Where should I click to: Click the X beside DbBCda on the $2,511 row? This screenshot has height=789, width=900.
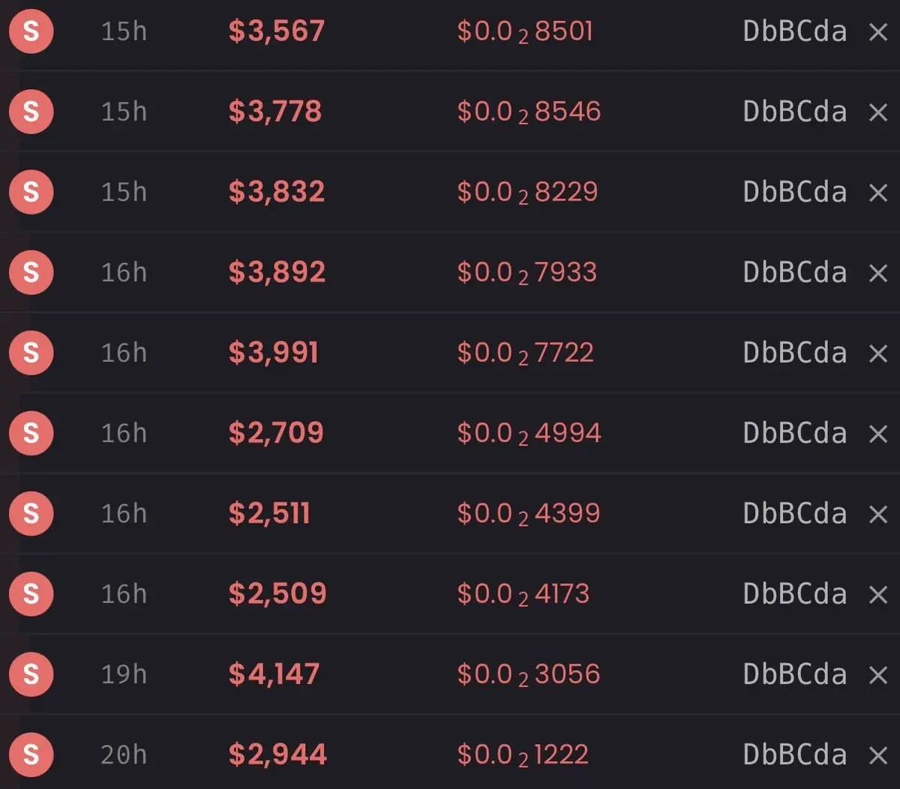877,514
